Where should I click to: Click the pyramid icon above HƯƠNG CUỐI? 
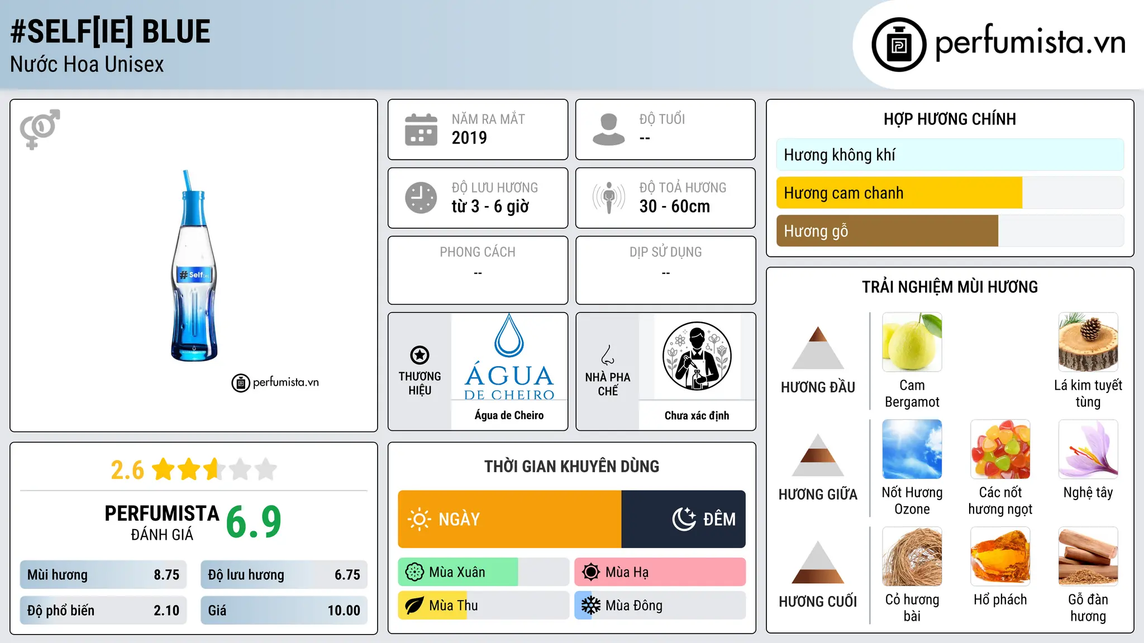pyautogui.click(x=818, y=562)
